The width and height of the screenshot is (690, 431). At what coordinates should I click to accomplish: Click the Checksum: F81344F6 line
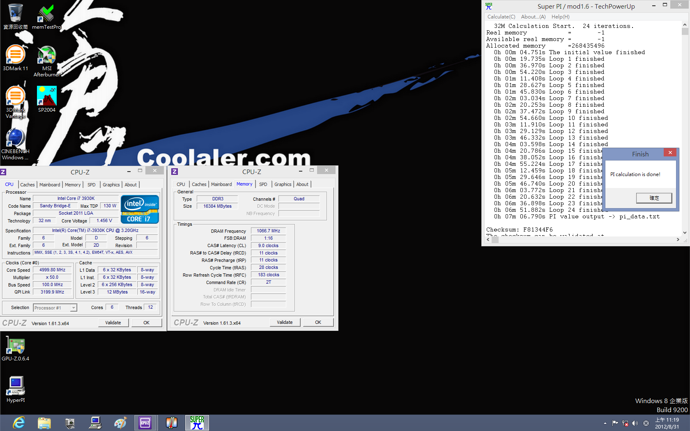click(520, 230)
